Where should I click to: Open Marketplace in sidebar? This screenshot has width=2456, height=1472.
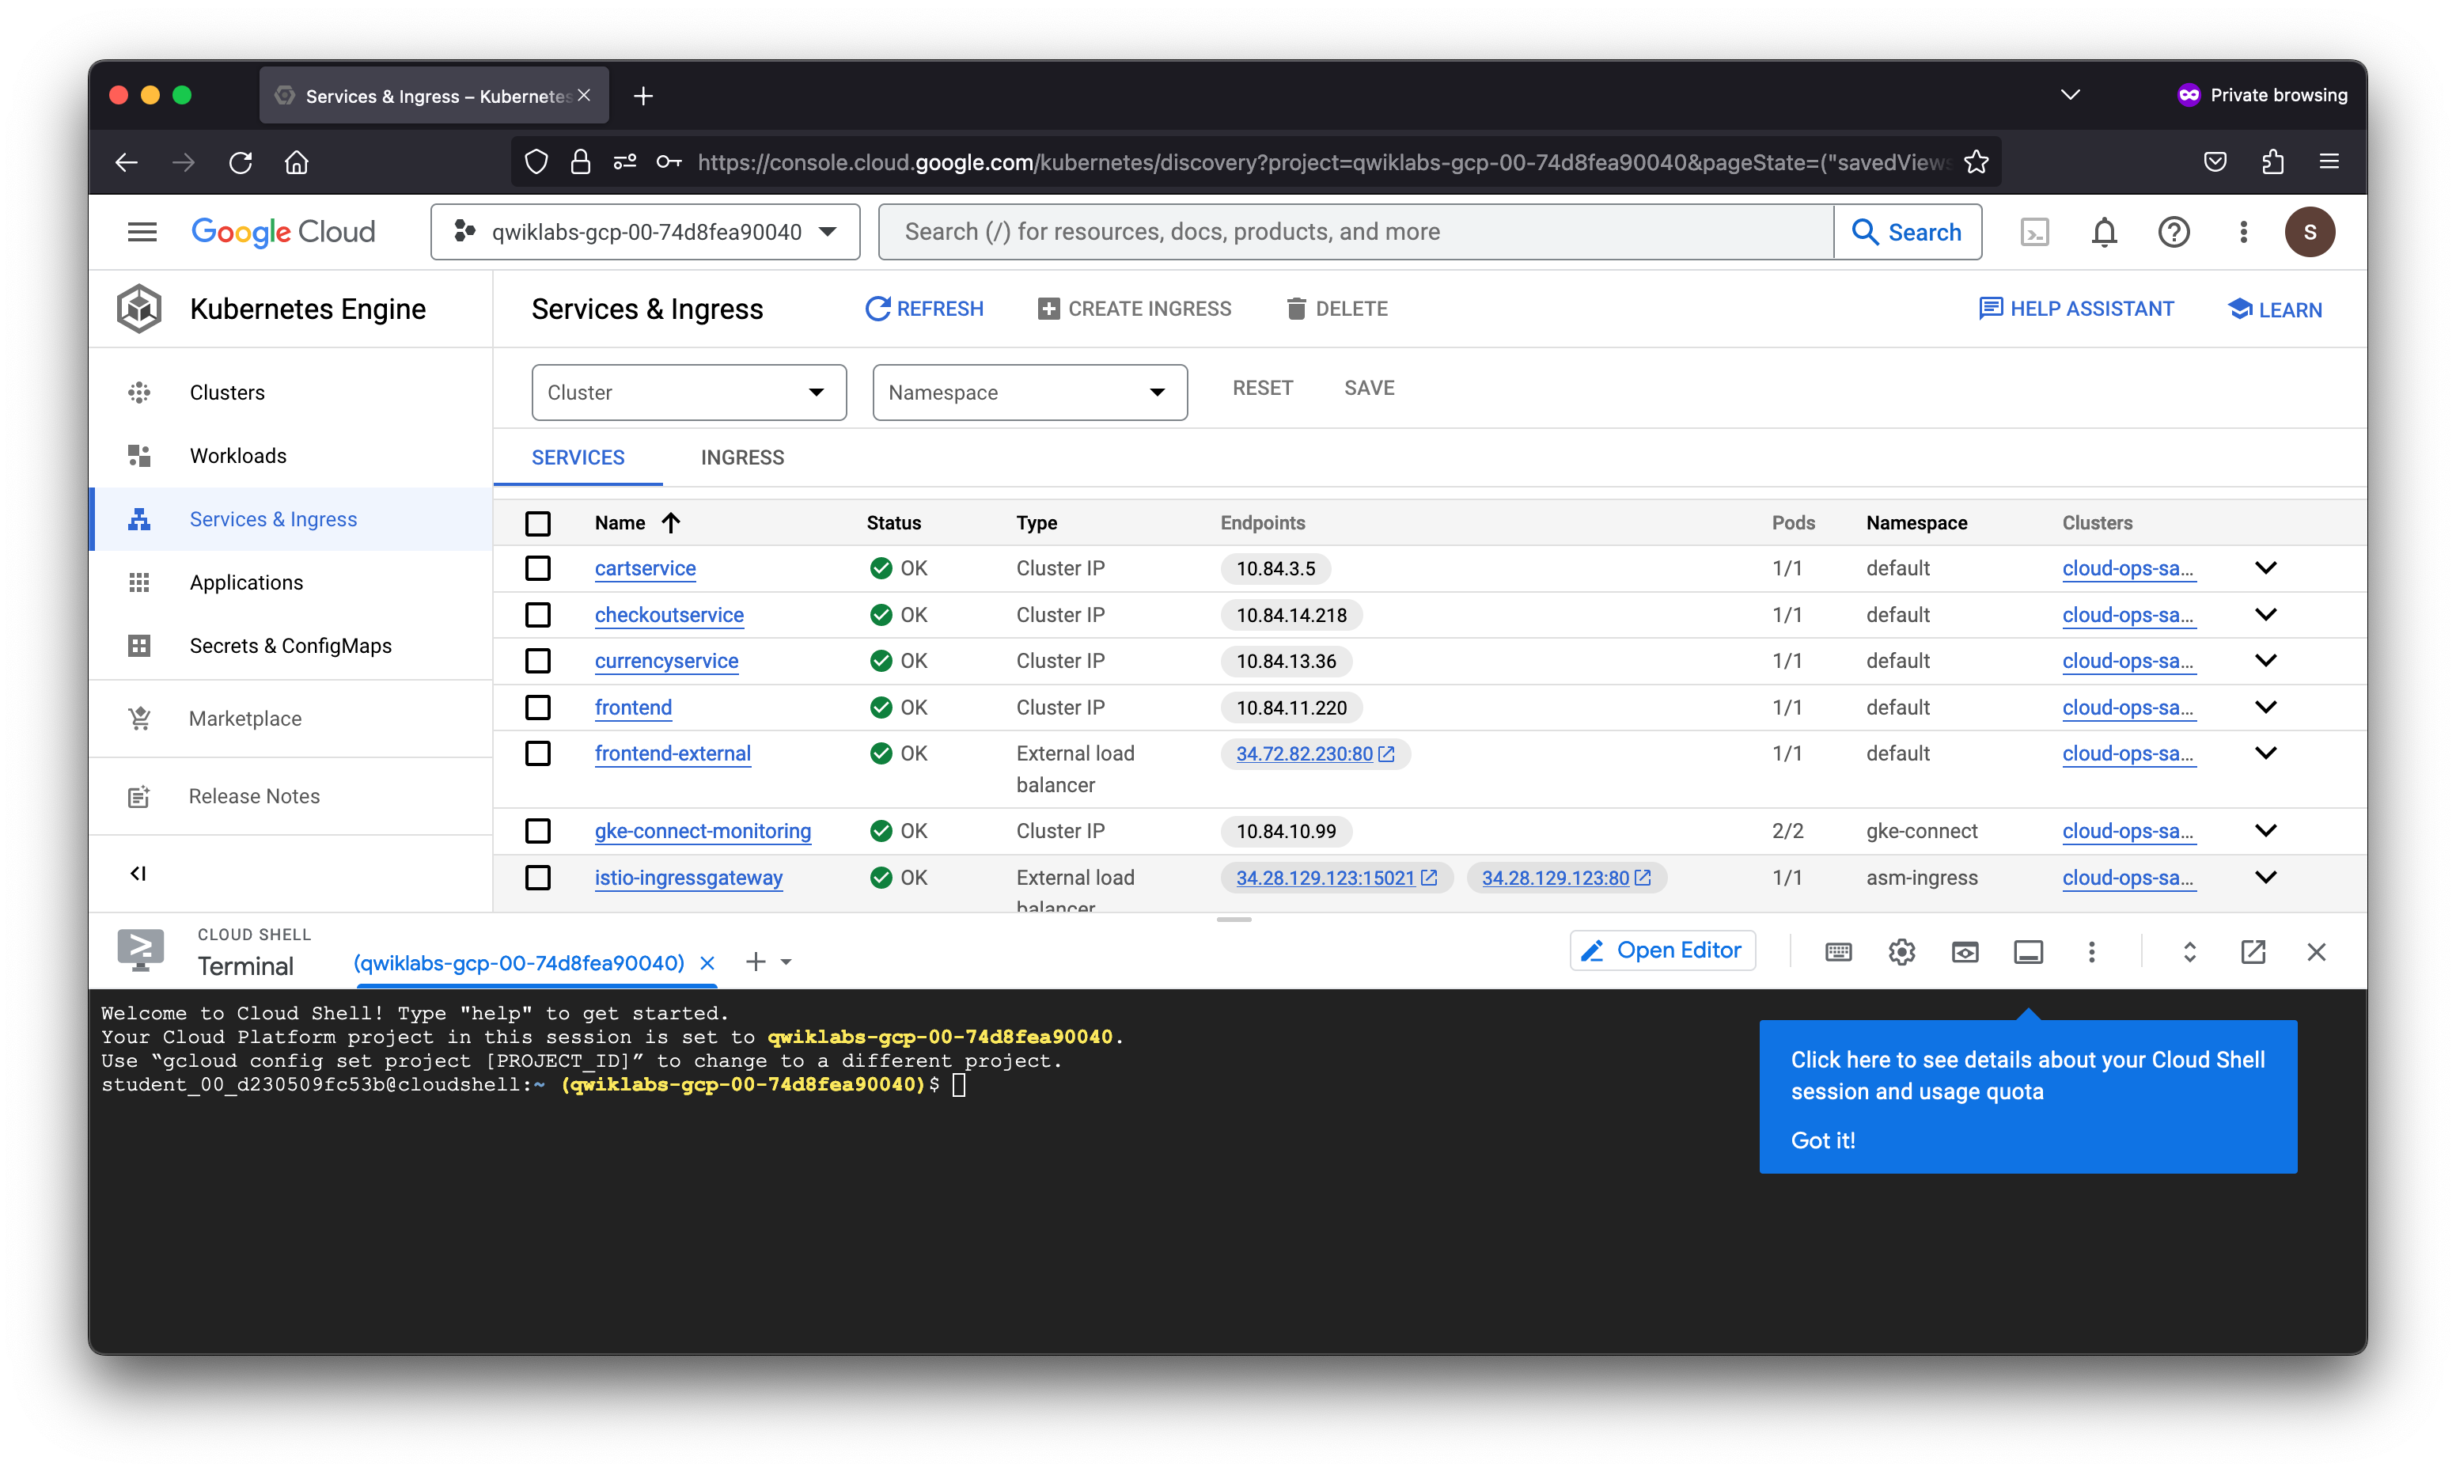(x=290, y=719)
